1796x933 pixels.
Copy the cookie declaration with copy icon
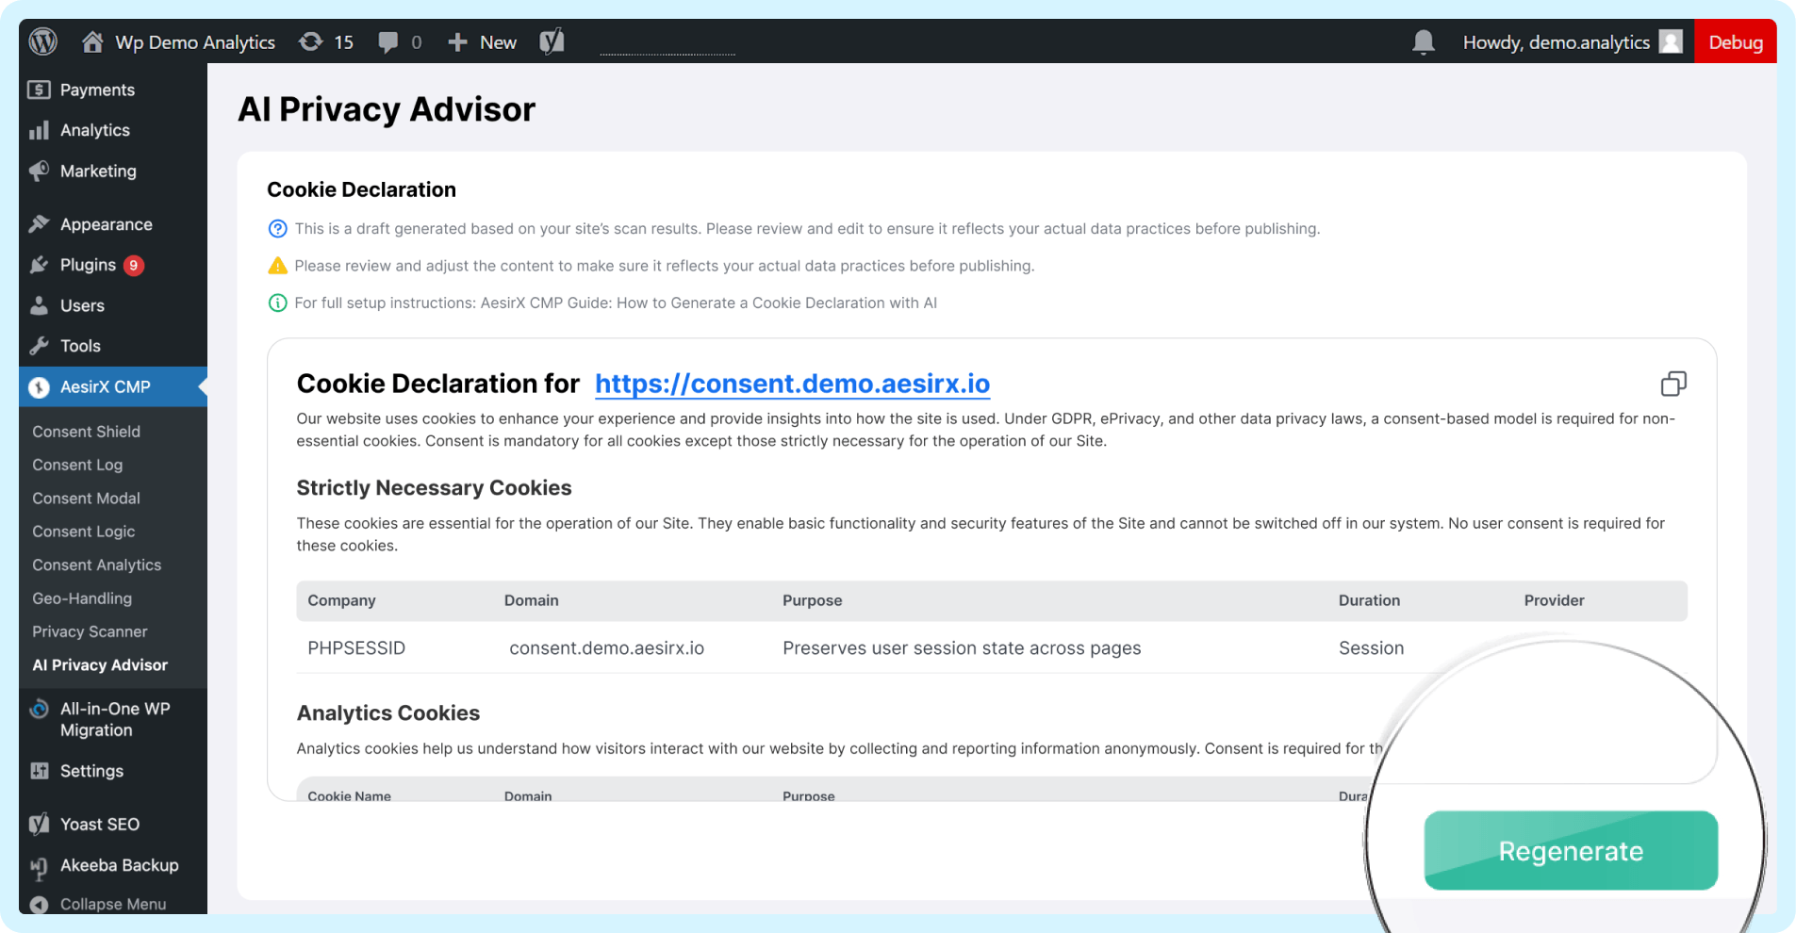pyautogui.click(x=1673, y=384)
